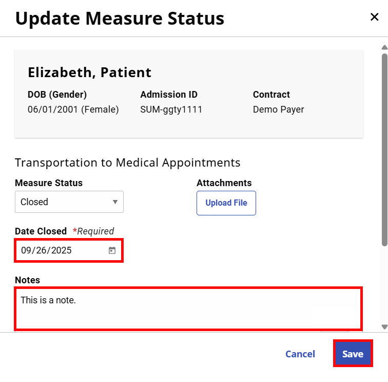Screen dimensions: 388x382
Task: Expand the Measure Status dropdown
Action: click(x=69, y=202)
